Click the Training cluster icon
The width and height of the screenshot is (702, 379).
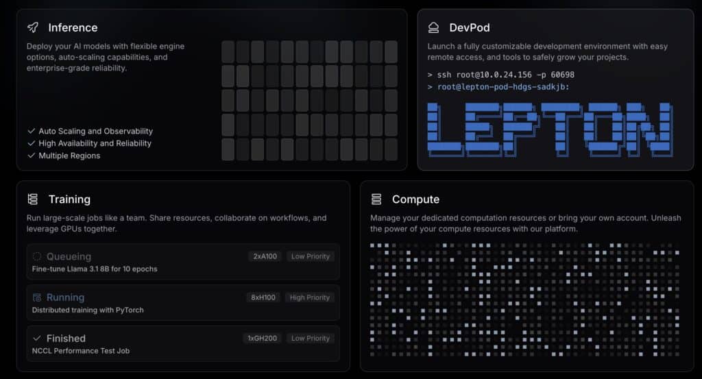coord(33,199)
